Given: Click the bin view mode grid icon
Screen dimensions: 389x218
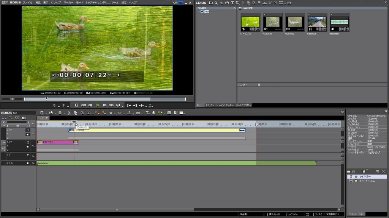Looking at the screenshot, I should point(281,3).
